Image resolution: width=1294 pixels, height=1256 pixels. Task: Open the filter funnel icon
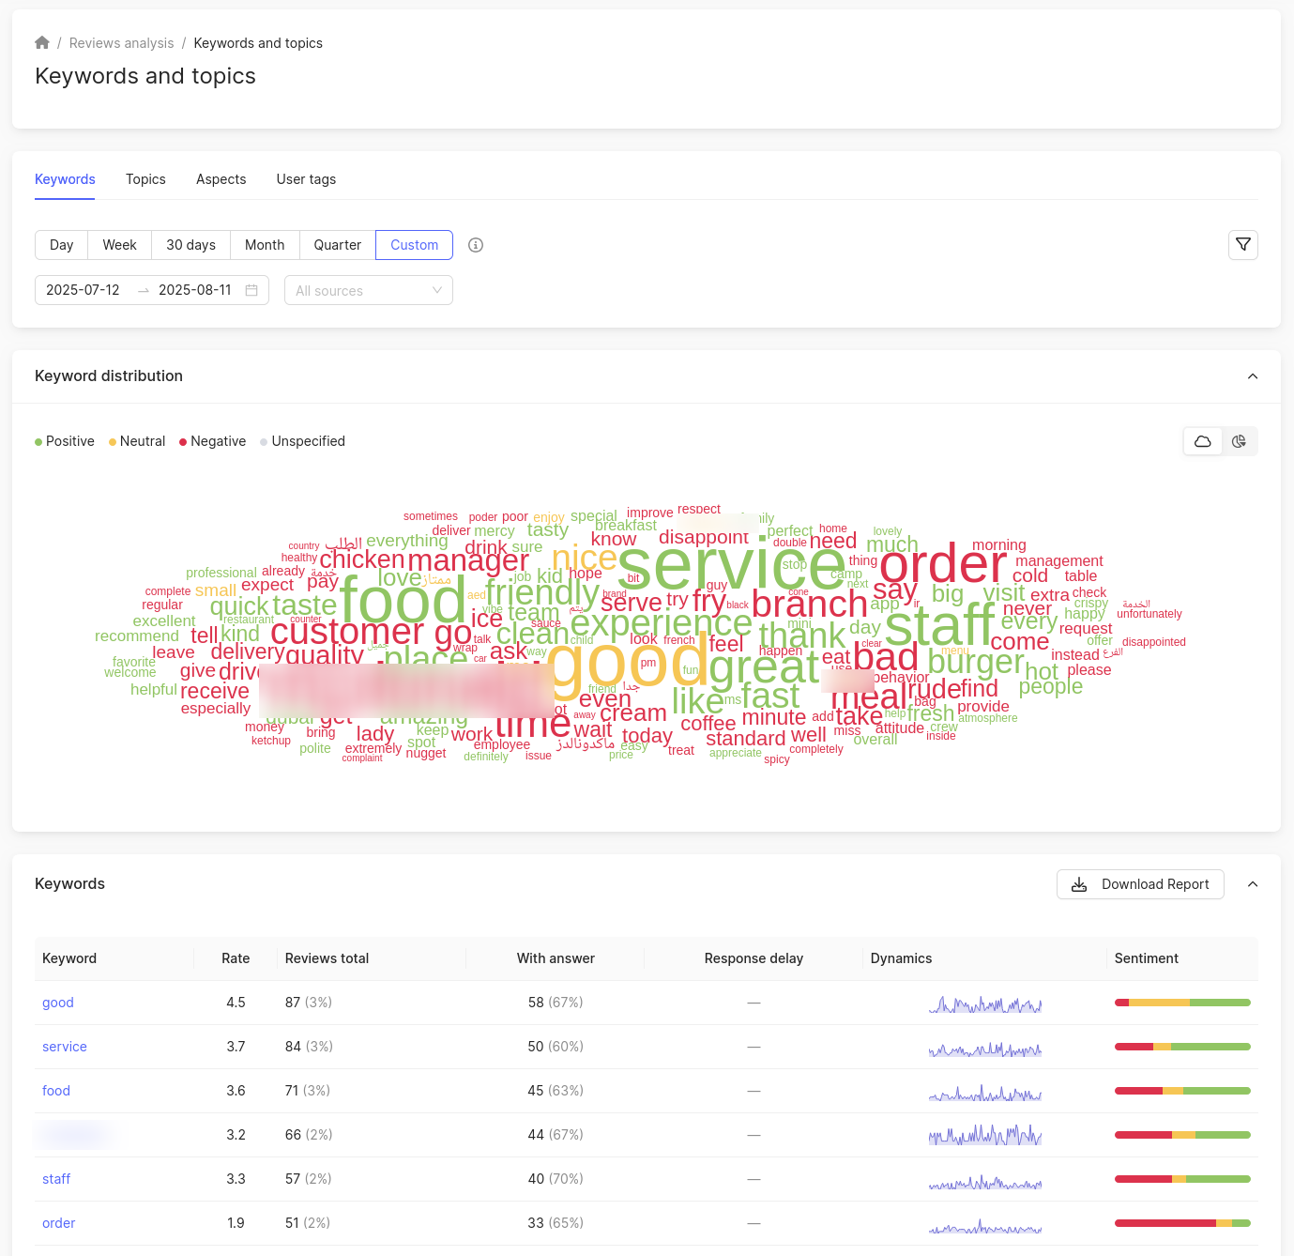[x=1242, y=245]
